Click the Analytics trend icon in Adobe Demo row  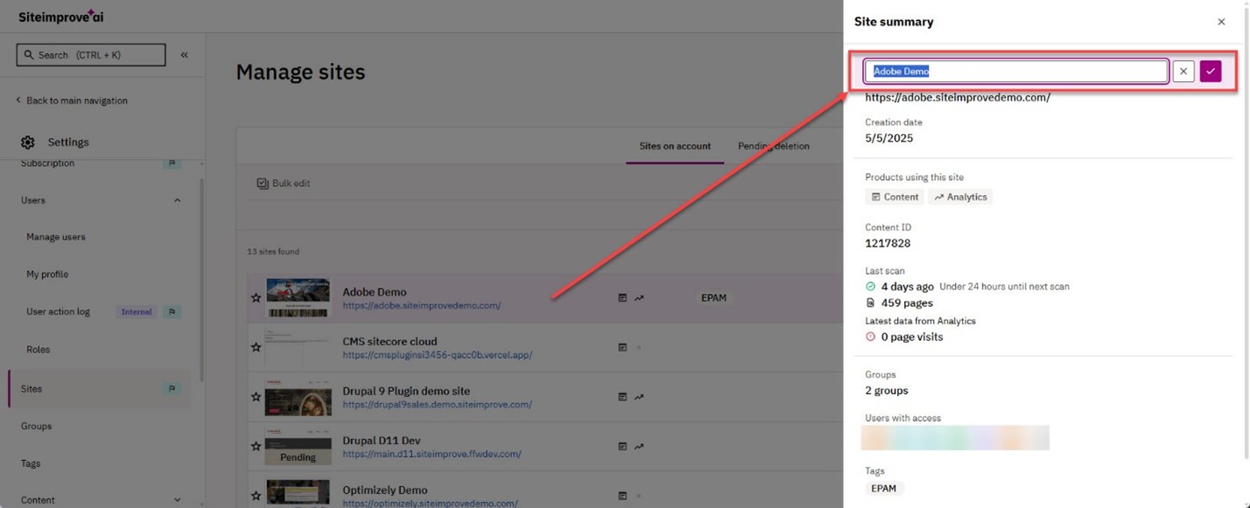[639, 298]
